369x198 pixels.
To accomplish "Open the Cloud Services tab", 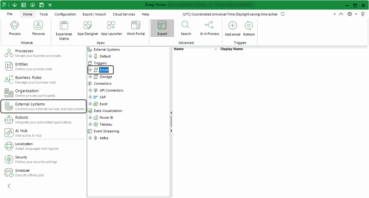I will (x=124, y=14).
